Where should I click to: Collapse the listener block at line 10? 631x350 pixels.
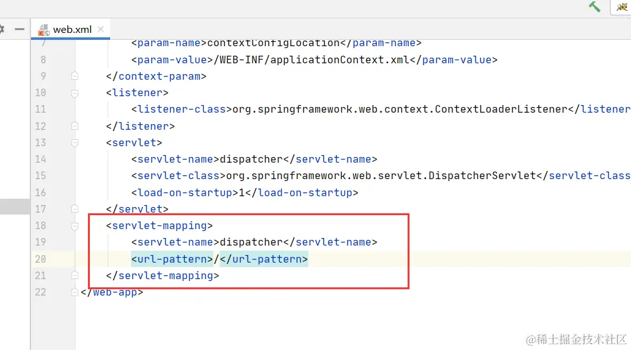75,93
